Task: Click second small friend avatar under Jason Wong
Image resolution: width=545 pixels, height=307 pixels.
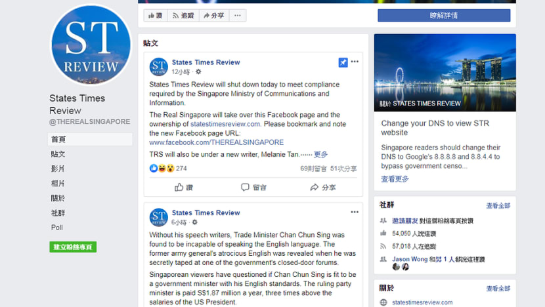Action: [405, 267]
